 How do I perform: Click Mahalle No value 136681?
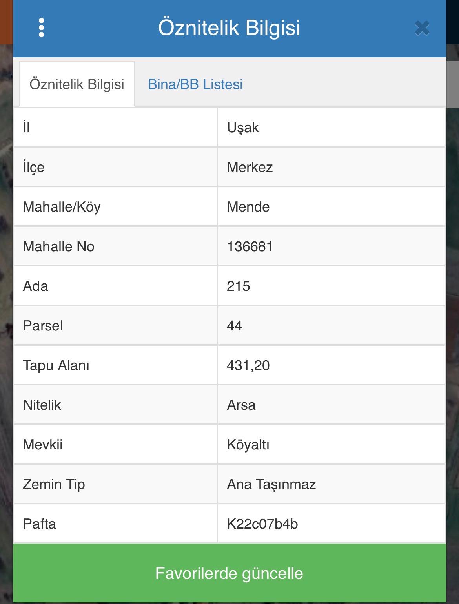click(250, 246)
